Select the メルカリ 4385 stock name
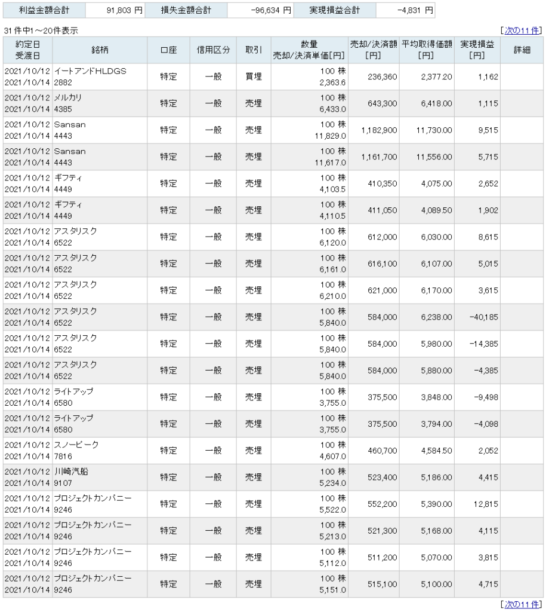The image size is (546, 612). (68, 103)
